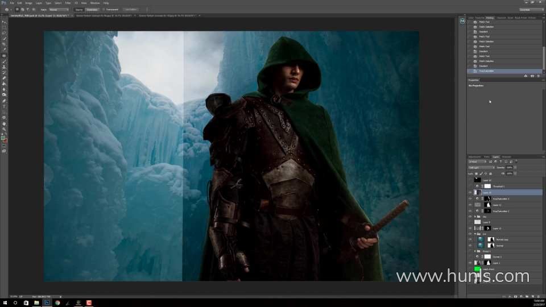Click the Use Pattern button

(130, 10)
